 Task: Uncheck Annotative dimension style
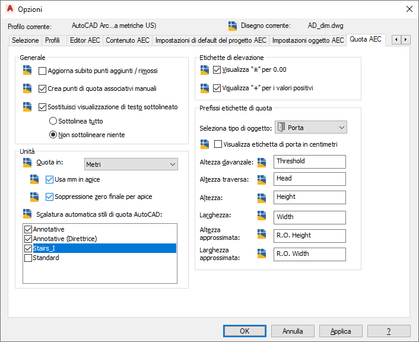pos(28,229)
